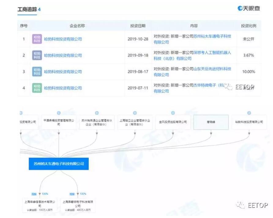Click the 投资比例 column header
Screen dimensions: 273x218
click(249, 26)
